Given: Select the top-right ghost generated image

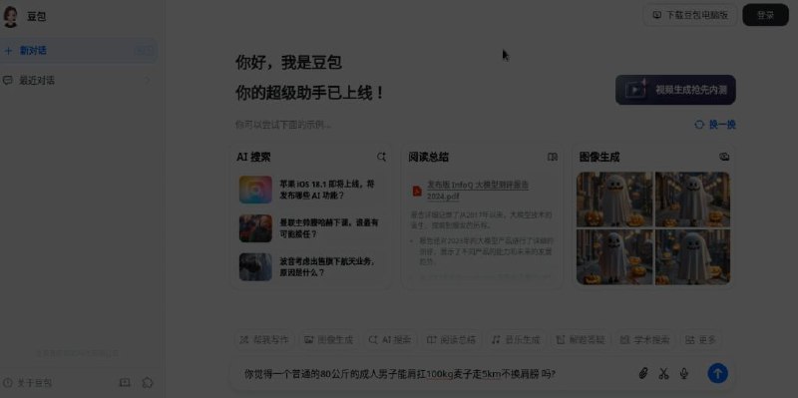Looking at the screenshot, I should point(692,199).
